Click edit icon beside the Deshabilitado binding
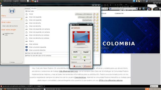This screenshot has width=161, height=90. [x=94, y=20]
